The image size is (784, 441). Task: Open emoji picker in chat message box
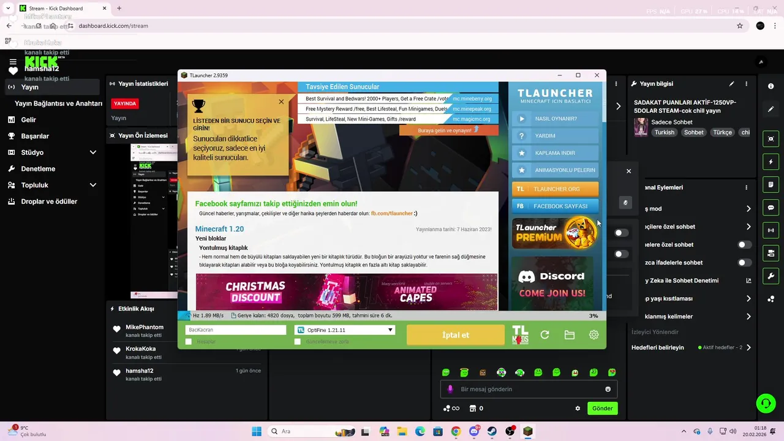pos(608,389)
